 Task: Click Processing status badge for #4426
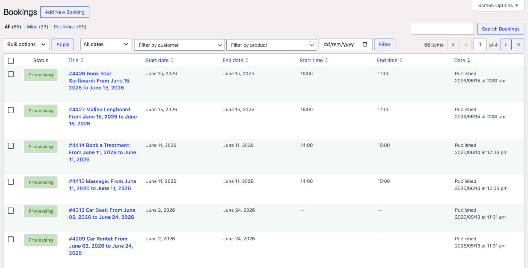coord(41,75)
